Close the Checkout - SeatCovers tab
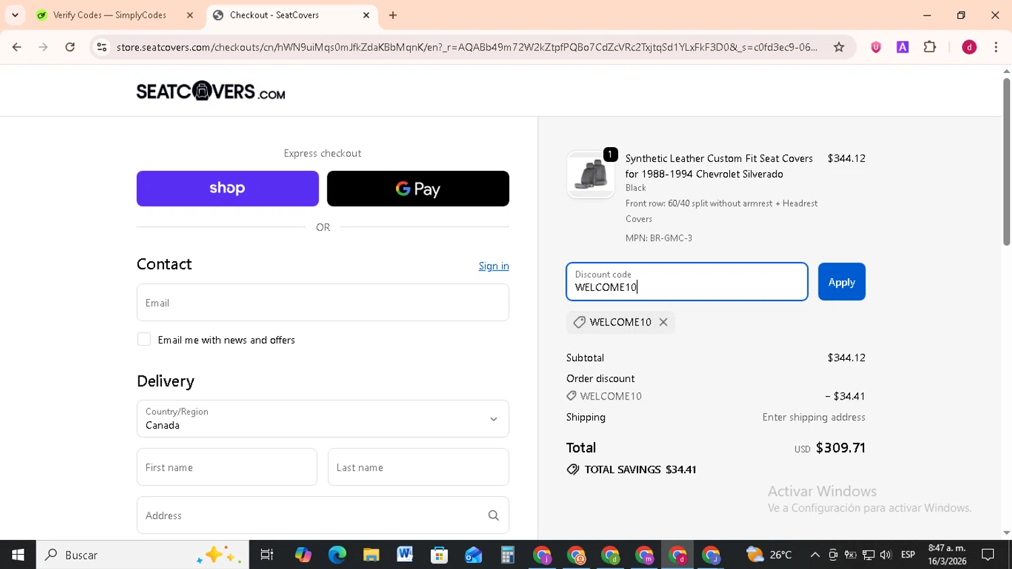The image size is (1012, 569). [366, 15]
